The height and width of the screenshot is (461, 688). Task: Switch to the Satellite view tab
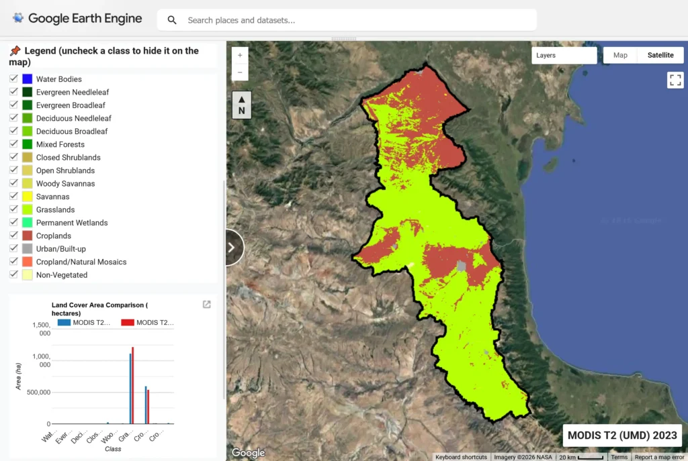[660, 55]
